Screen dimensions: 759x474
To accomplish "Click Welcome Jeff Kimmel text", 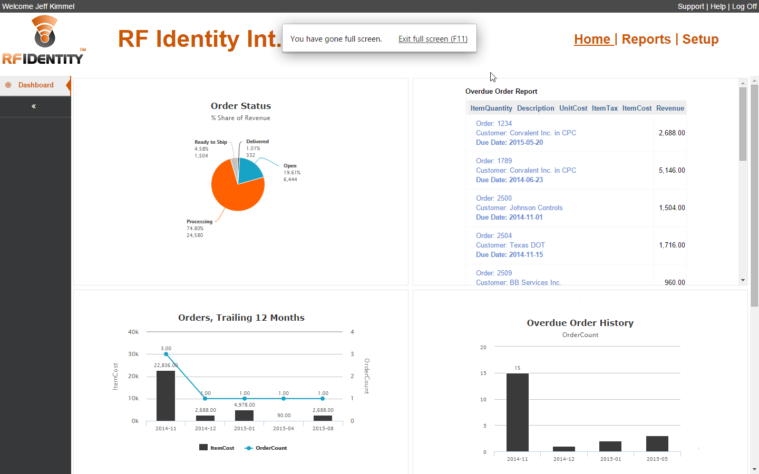I will click(38, 6).
